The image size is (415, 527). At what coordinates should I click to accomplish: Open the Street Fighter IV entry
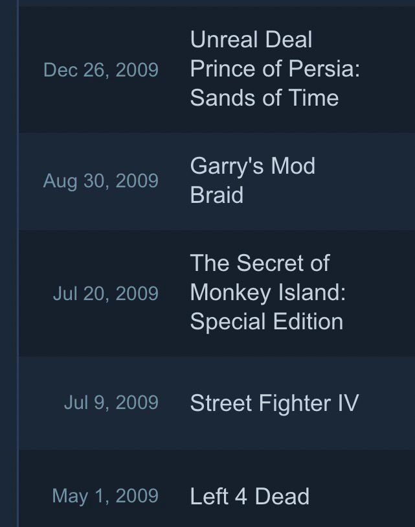(275, 403)
